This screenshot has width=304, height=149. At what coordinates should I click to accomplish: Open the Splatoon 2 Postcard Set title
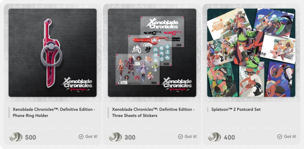pos(235,109)
